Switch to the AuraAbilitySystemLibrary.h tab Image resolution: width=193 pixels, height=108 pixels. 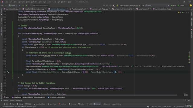click(123, 9)
